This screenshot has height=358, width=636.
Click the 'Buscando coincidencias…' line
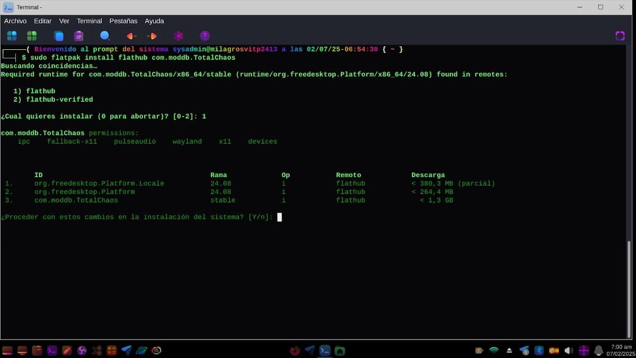click(x=49, y=66)
